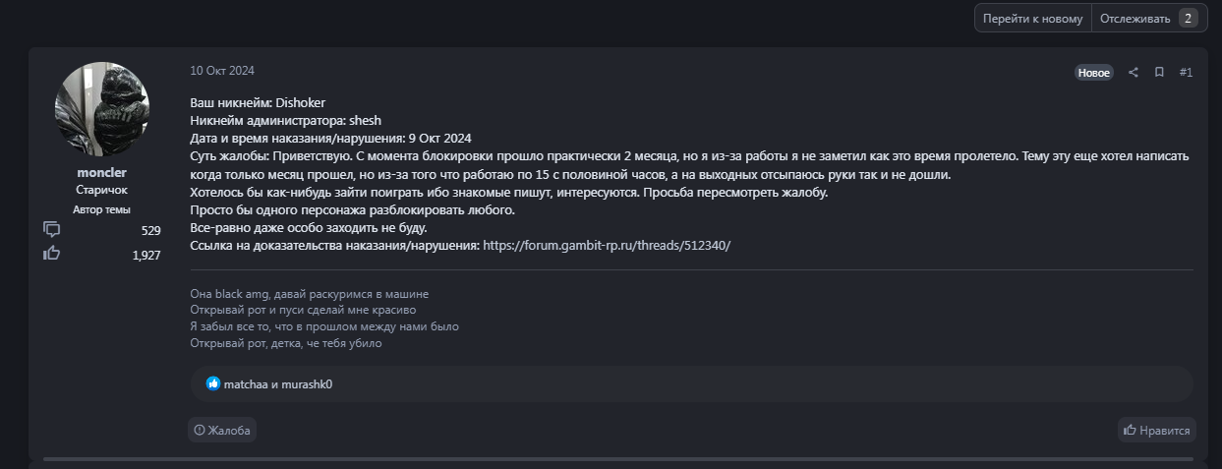Image resolution: width=1222 pixels, height=469 pixels.
Task: Open moncler's avatar image
Action: [x=102, y=108]
